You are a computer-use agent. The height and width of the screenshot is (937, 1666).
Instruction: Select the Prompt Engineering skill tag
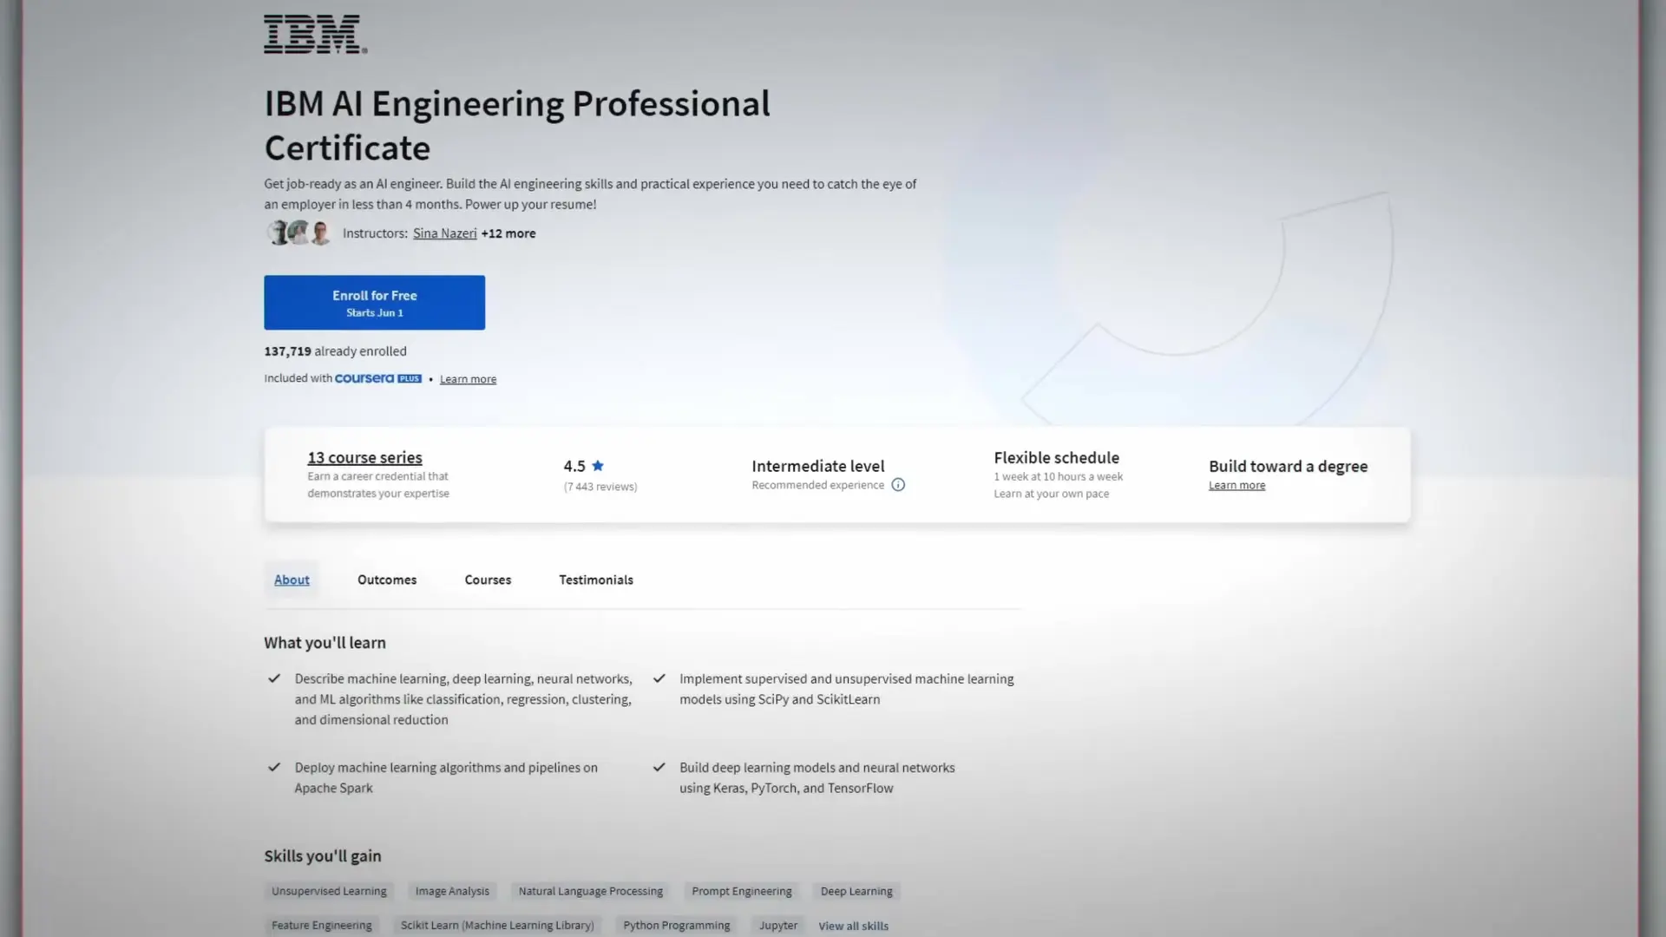coord(742,891)
